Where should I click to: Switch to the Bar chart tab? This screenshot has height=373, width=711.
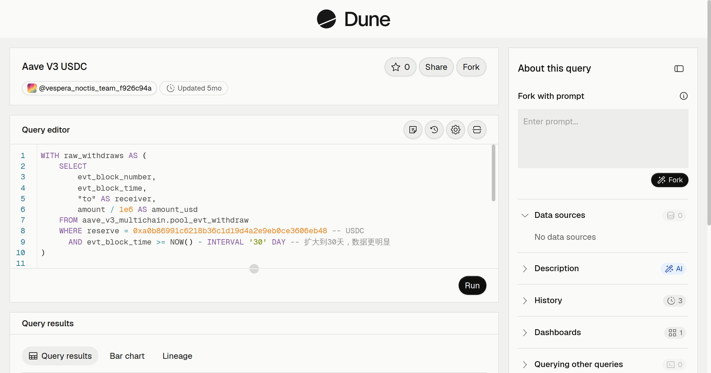pos(127,356)
